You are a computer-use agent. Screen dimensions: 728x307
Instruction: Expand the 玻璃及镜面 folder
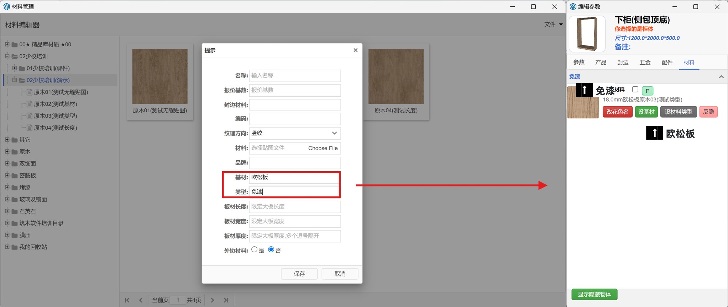tap(7, 199)
